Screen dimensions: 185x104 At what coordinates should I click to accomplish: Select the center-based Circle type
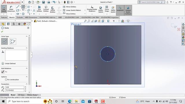pyautogui.click(x=5, y=42)
